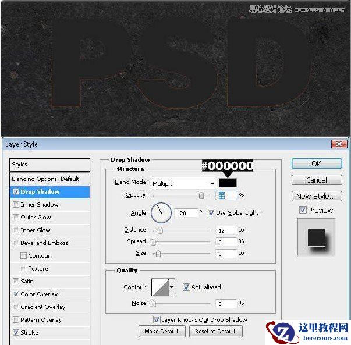Enable the Outer Glow checkbox
This screenshot has width=351, height=345.
pyautogui.click(x=16, y=217)
